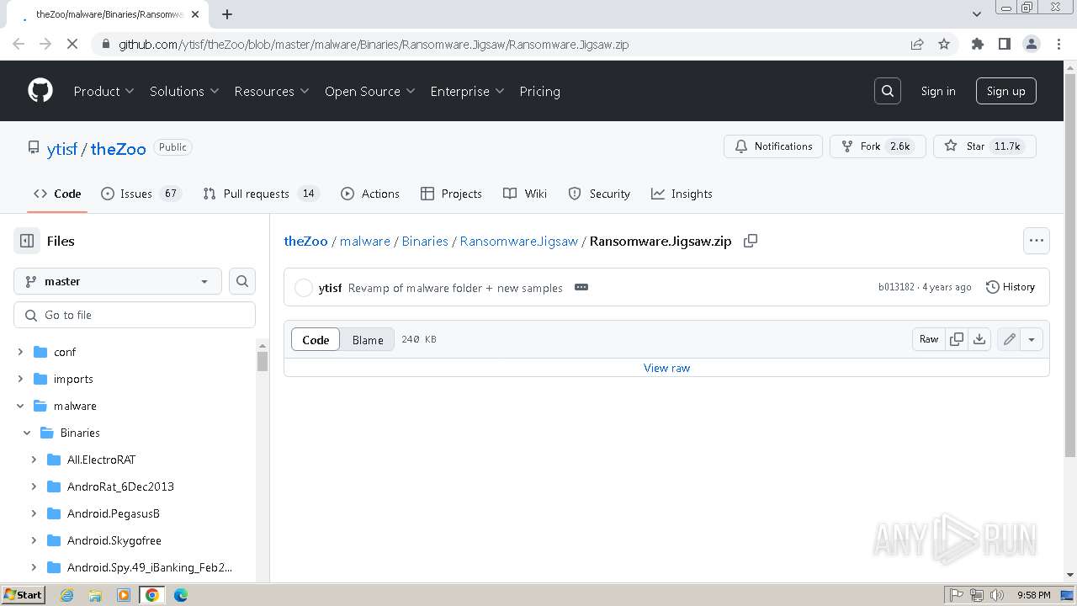Download raw file icon
The height and width of the screenshot is (606, 1077).
click(x=979, y=339)
